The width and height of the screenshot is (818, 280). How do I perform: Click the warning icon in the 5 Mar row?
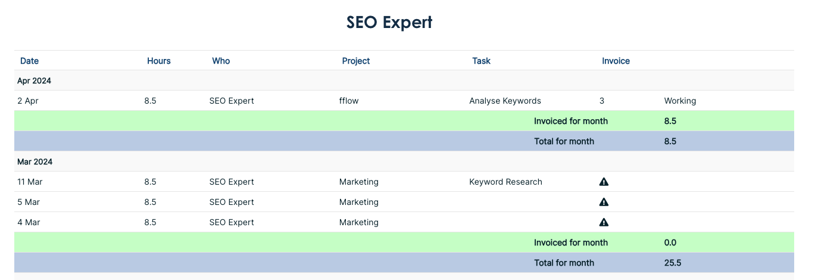pos(604,202)
